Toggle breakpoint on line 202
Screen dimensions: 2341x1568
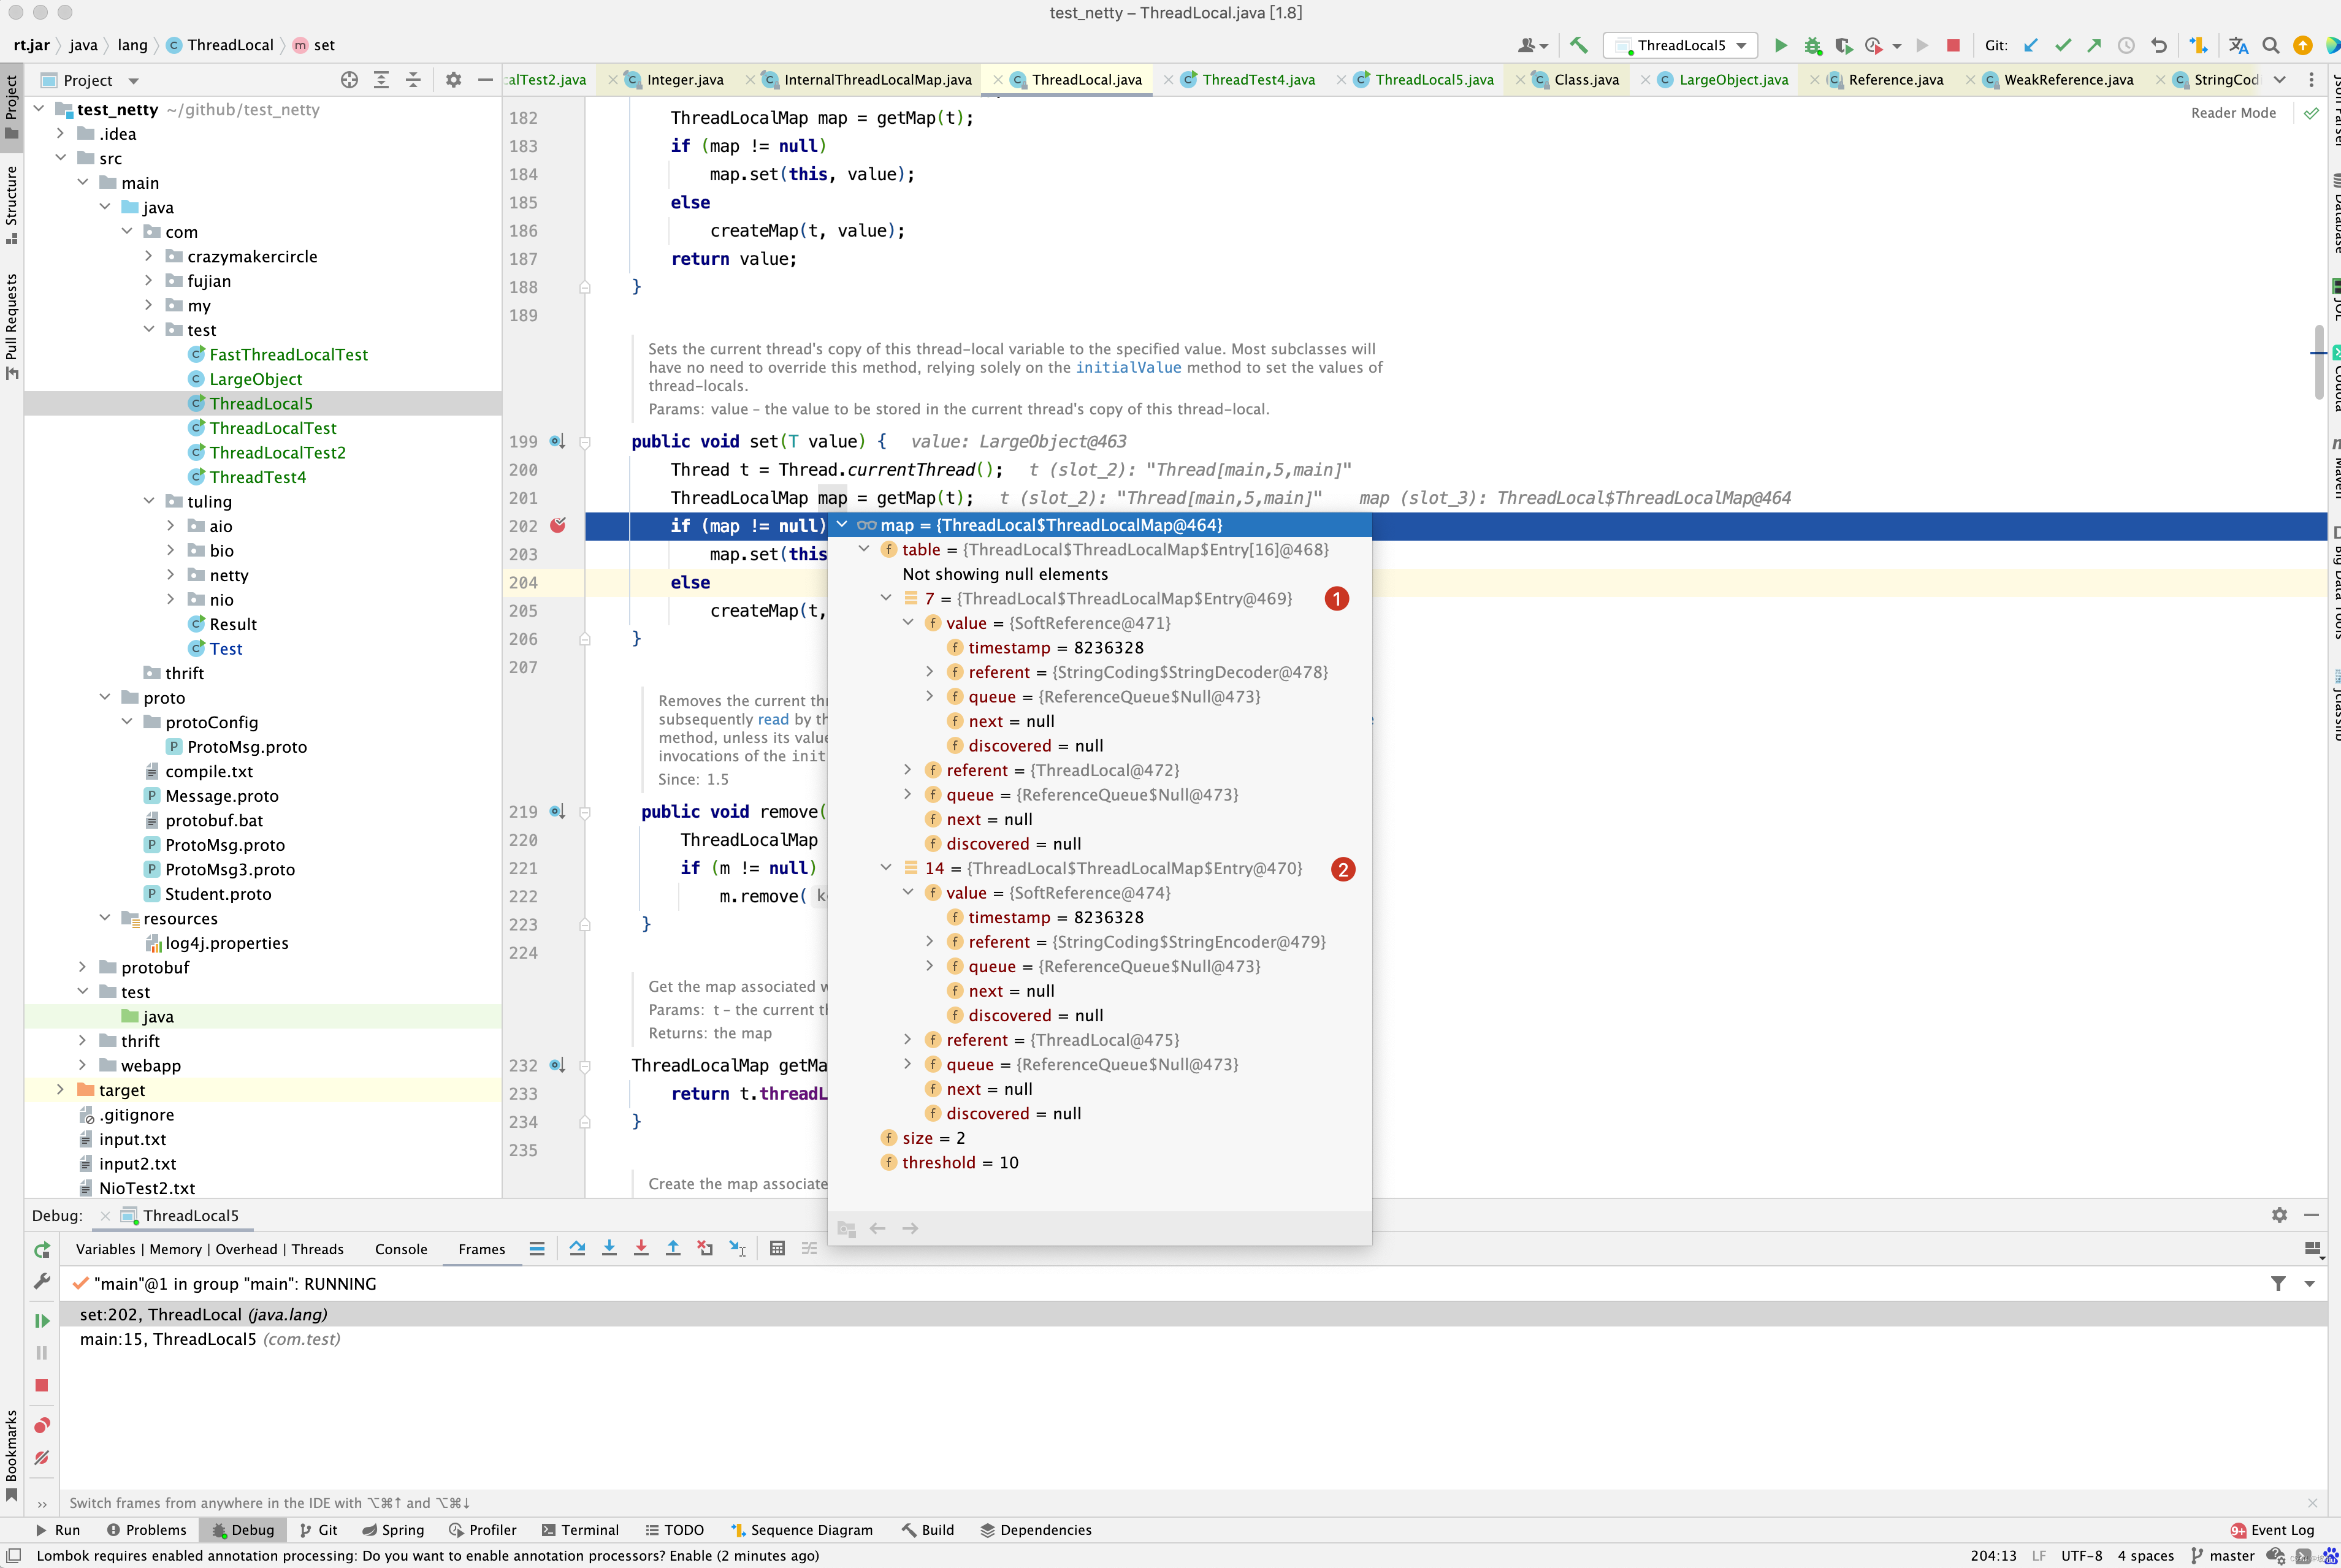coord(558,525)
